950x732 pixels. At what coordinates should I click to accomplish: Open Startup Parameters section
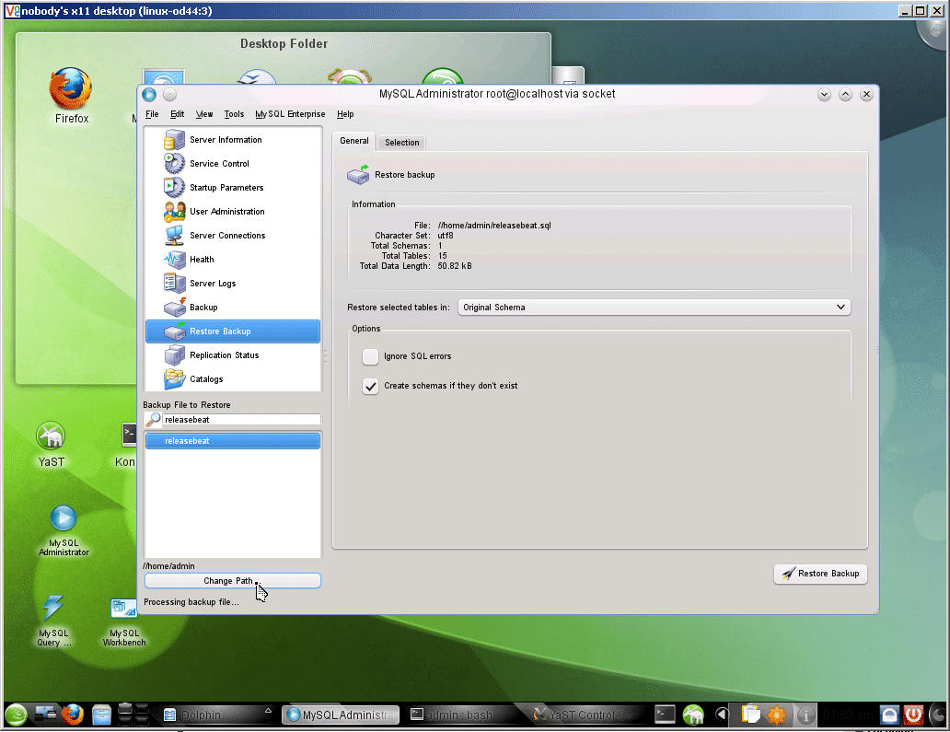[233, 187]
